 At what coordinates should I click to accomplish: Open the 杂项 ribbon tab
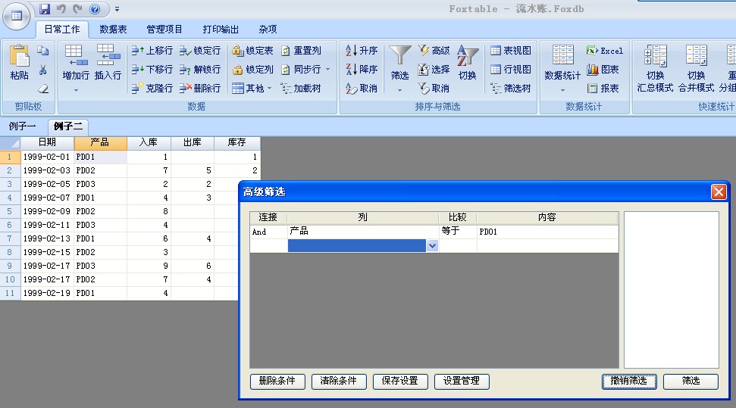[x=268, y=30]
